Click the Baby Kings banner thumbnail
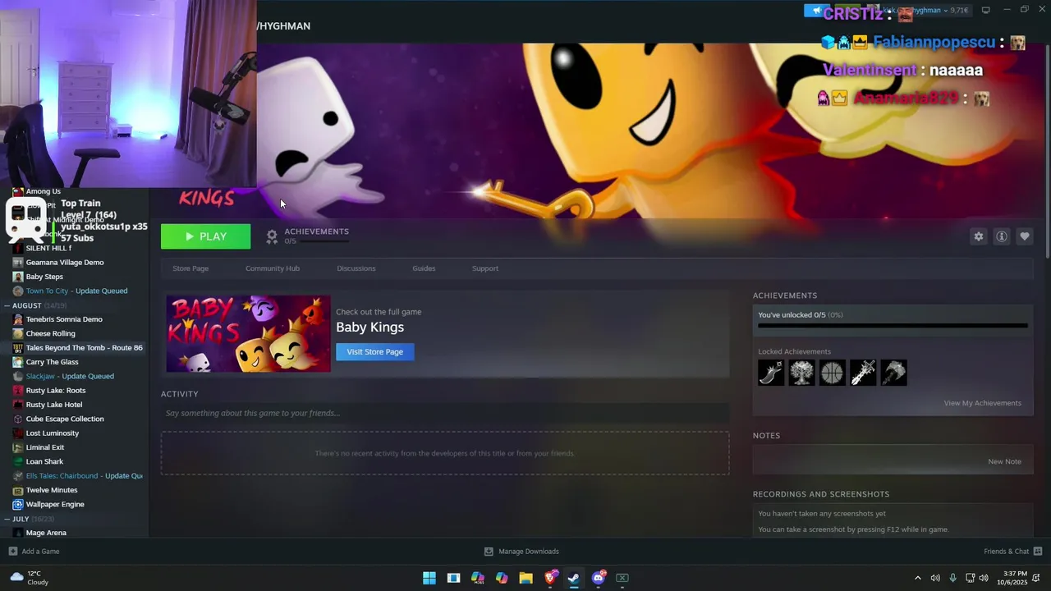The height and width of the screenshot is (591, 1051). click(248, 334)
